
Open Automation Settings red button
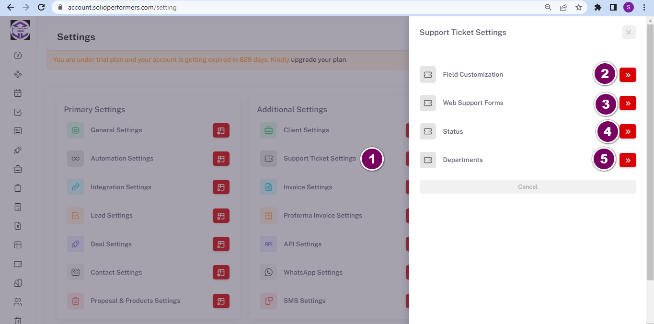(x=221, y=159)
